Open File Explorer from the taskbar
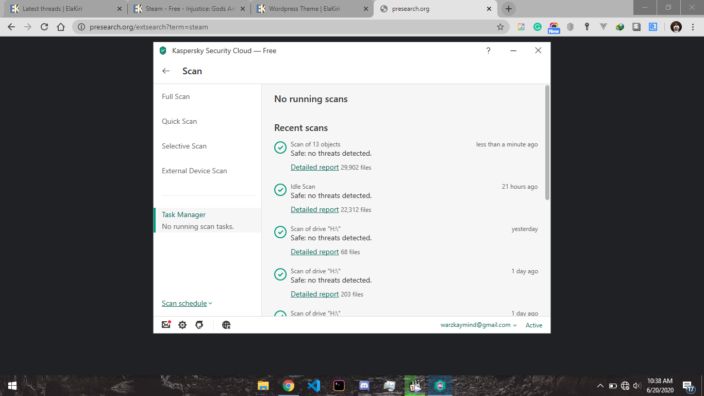Viewport: 704px width, 396px height. [263, 385]
